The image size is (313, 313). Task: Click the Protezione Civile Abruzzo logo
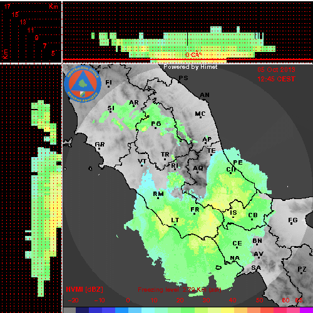coord(83,85)
